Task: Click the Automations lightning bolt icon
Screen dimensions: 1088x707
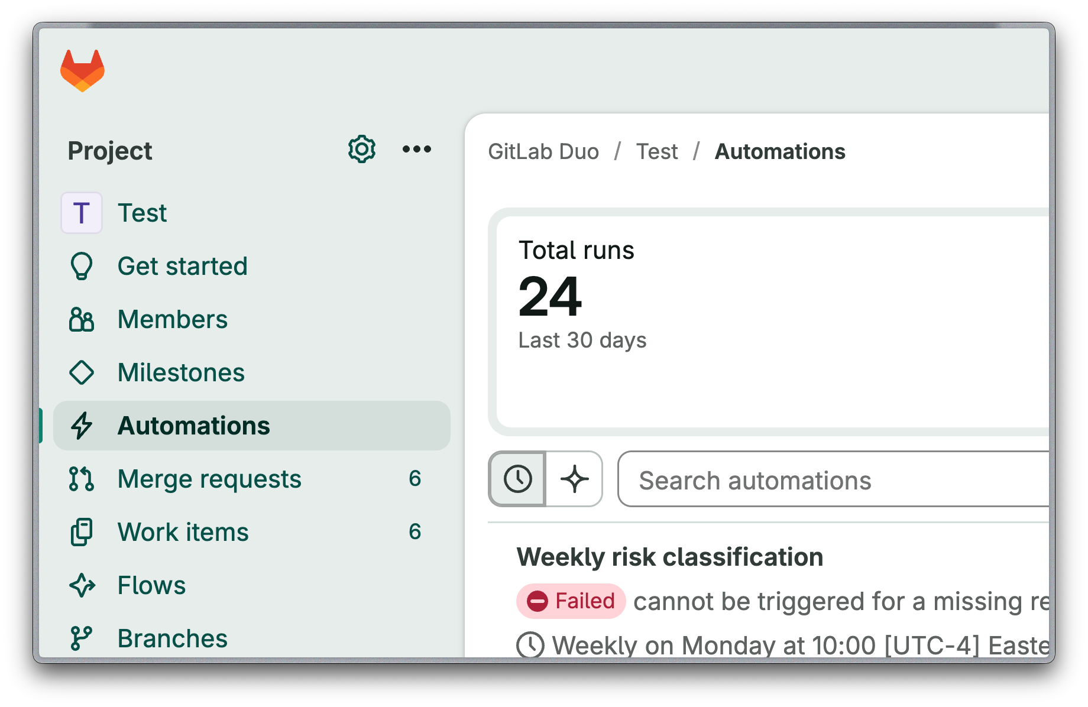Action: pyautogui.click(x=82, y=426)
